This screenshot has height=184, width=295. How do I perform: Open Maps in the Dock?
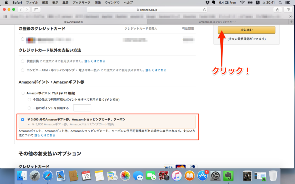pyautogui.click(x=112, y=176)
